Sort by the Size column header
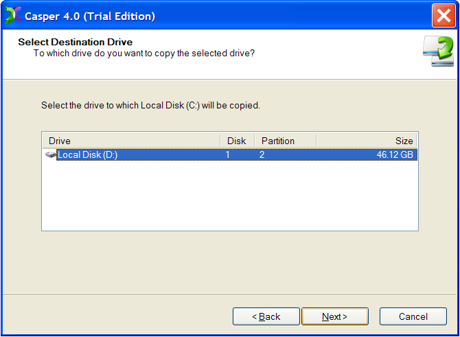The height and width of the screenshot is (337, 460). pyautogui.click(x=367, y=141)
